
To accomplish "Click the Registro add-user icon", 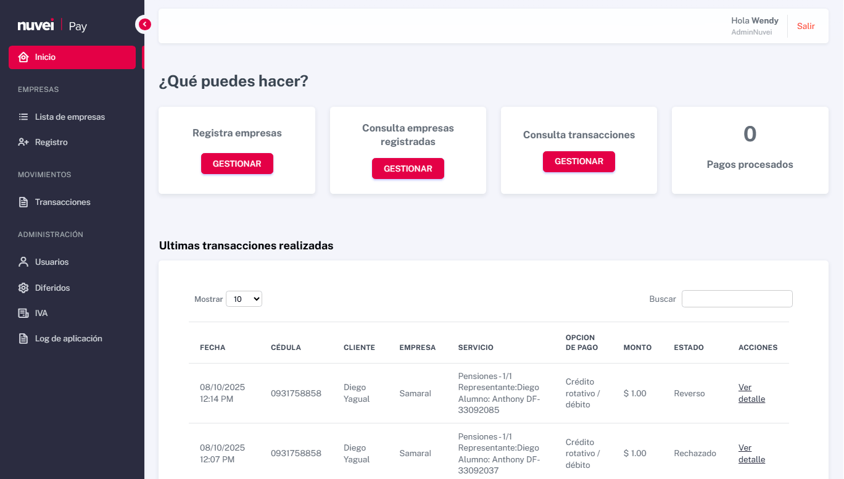I will [x=23, y=142].
